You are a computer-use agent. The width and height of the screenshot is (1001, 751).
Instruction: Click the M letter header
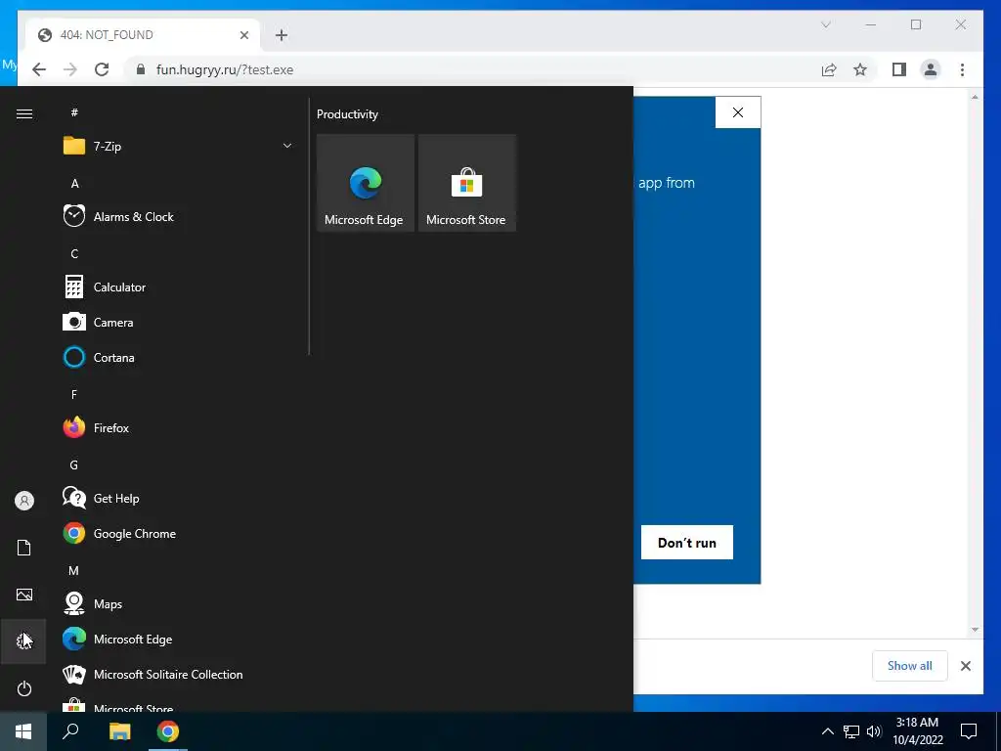click(x=74, y=571)
